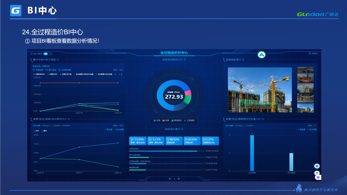Toggle the 合同总金额 checkbox
Image resolution: width=347 pixels, height=195 pixels.
59,70
